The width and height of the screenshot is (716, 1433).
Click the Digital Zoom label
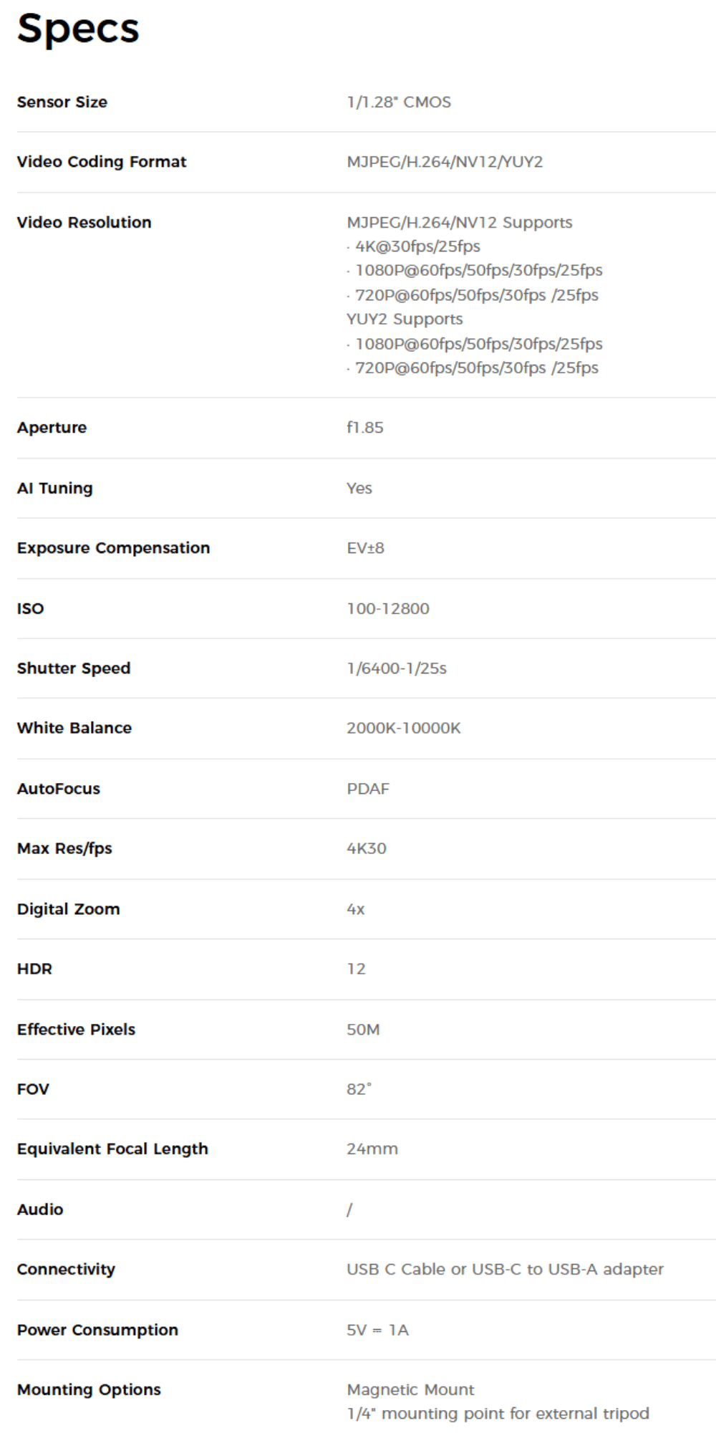pos(69,909)
